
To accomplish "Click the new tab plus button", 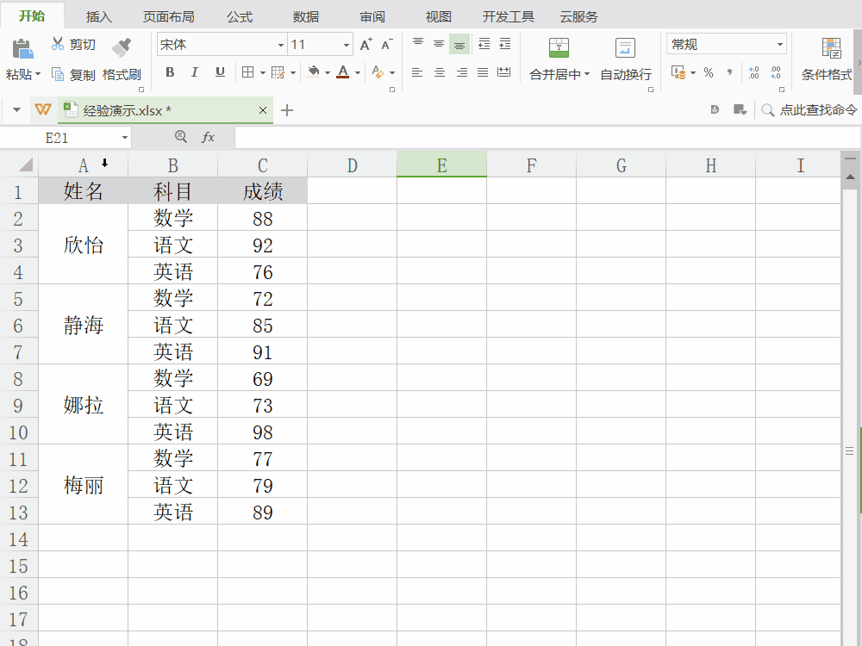I will tap(288, 110).
